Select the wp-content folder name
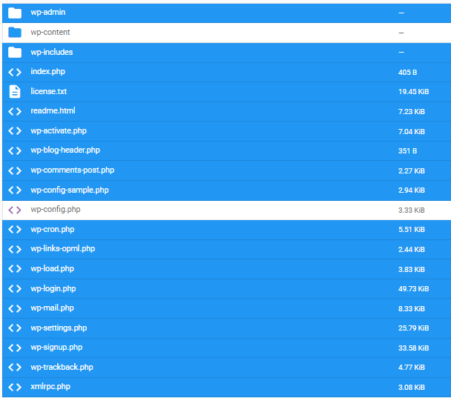Image resolution: width=451 pixels, height=398 pixels. tap(50, 32)
